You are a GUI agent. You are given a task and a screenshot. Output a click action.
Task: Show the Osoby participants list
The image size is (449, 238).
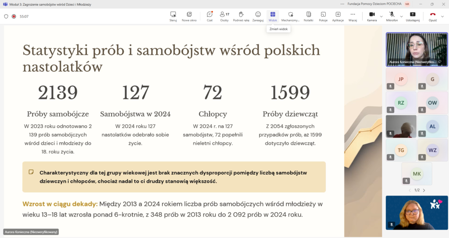pos(224,16)
